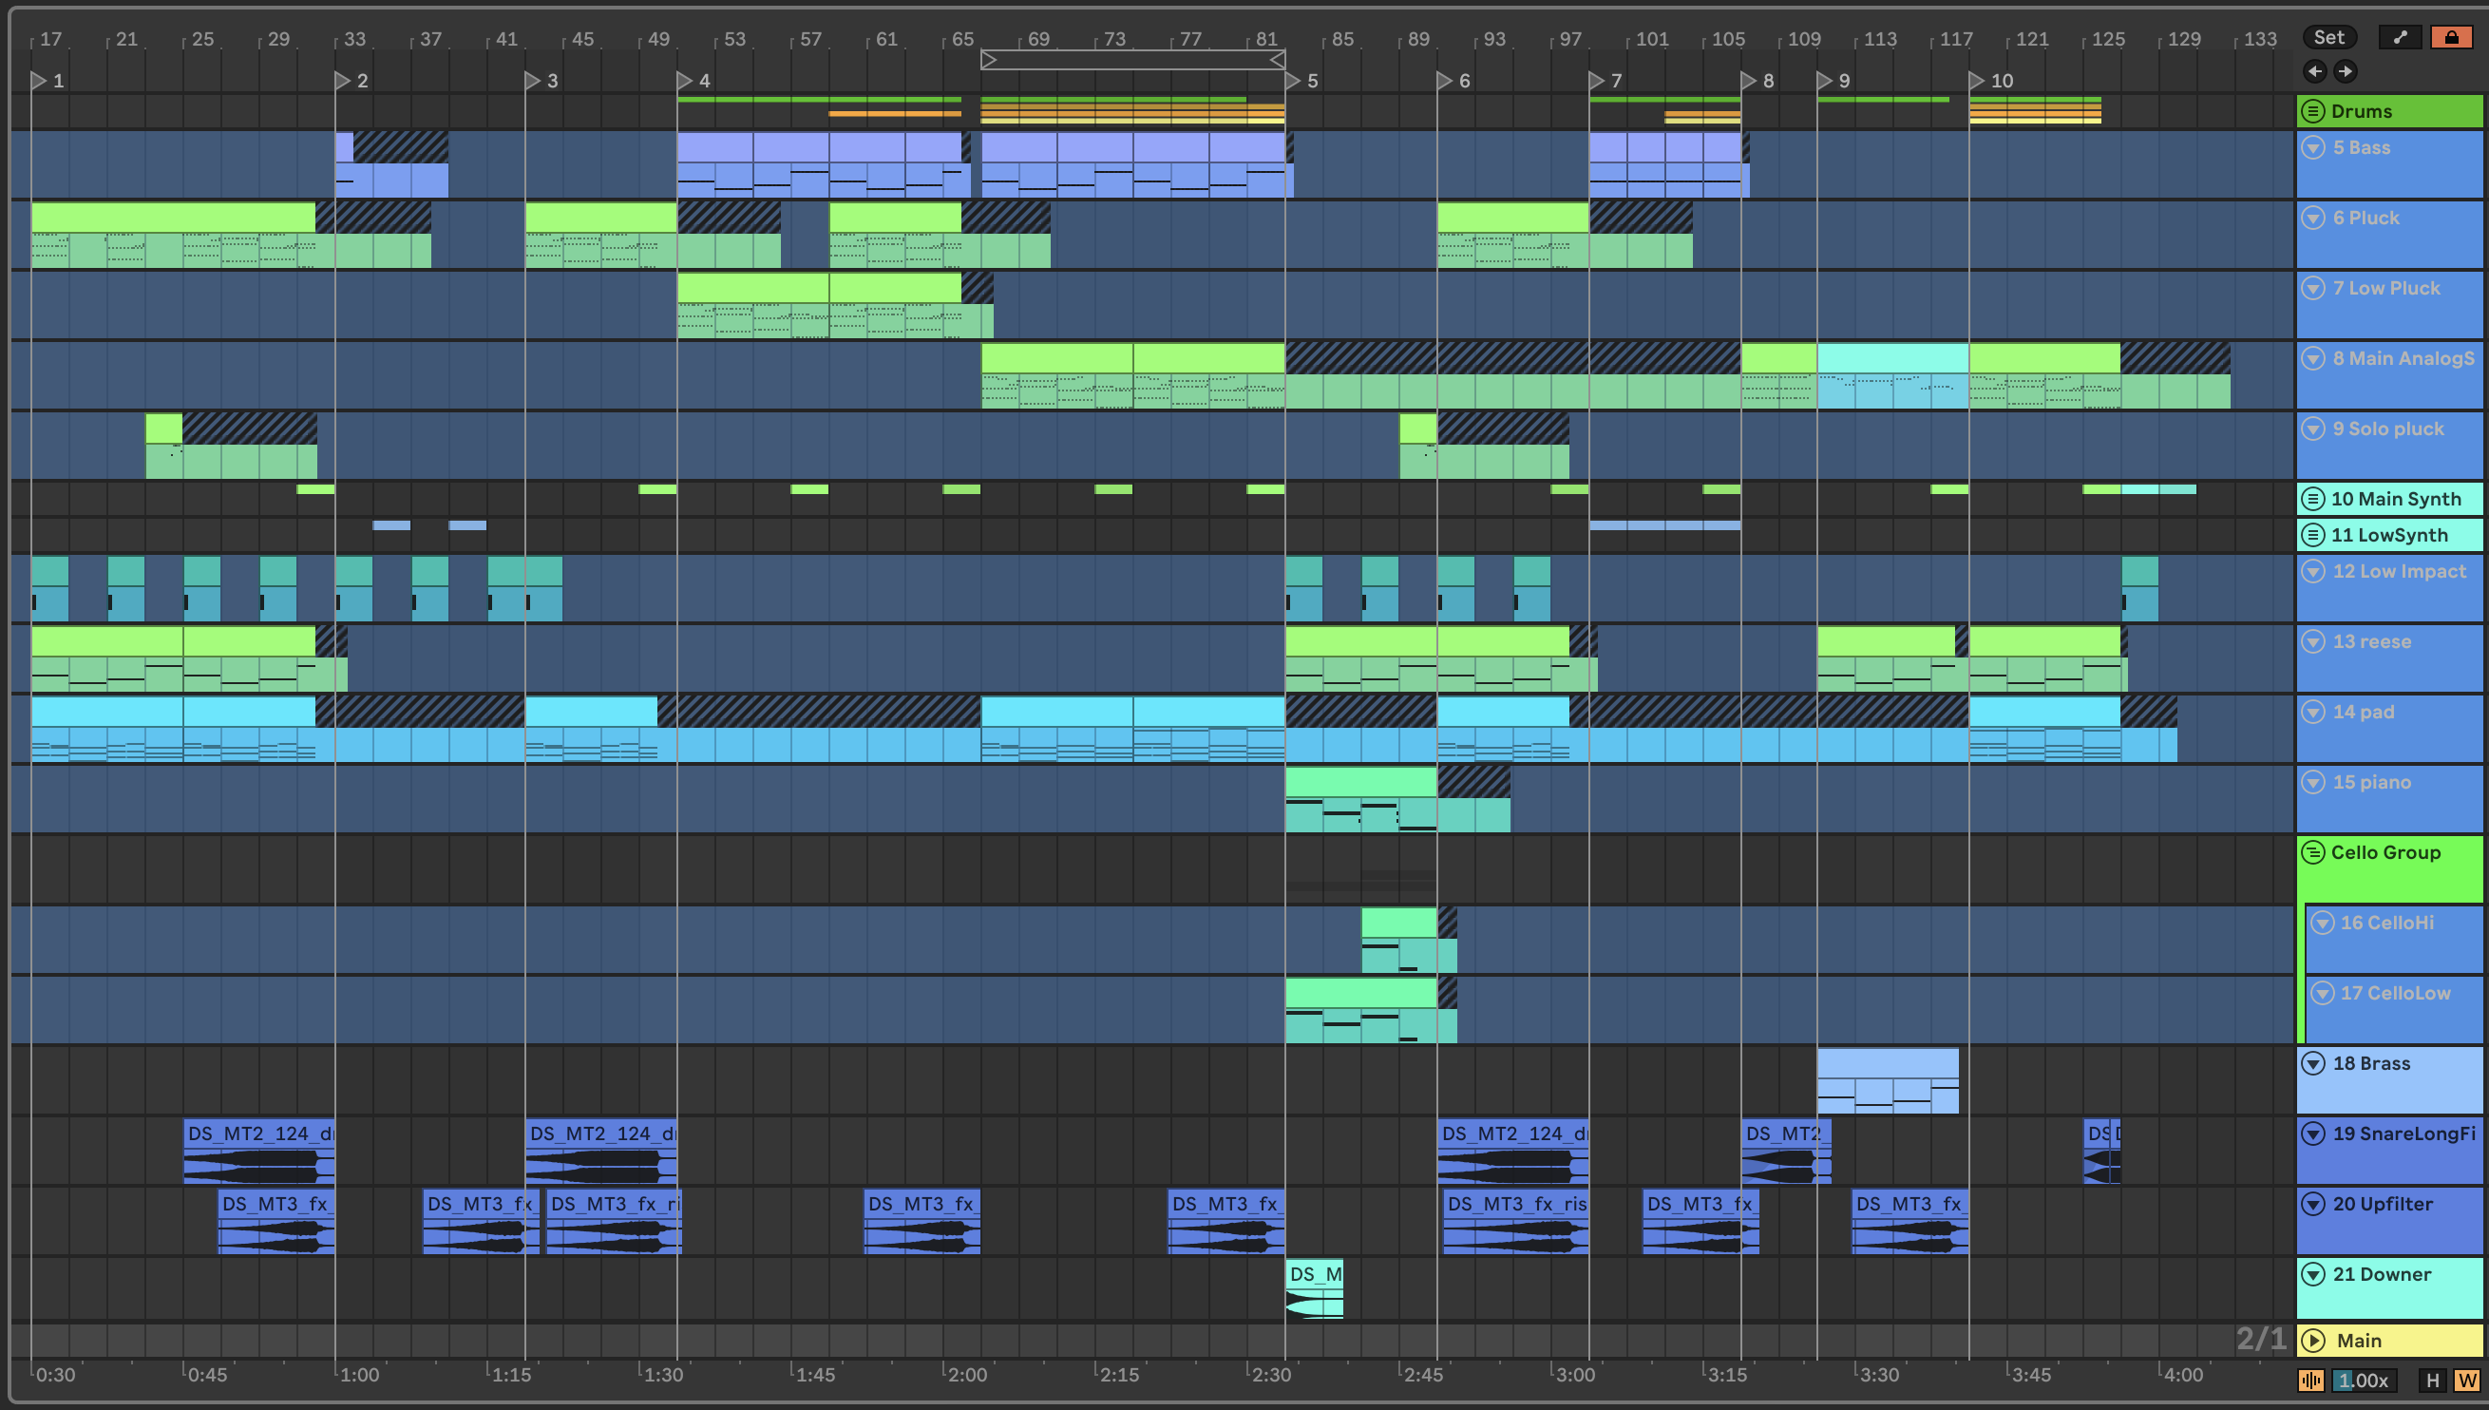Toggle the W width optimize button

click(x=2466, y=1380)
